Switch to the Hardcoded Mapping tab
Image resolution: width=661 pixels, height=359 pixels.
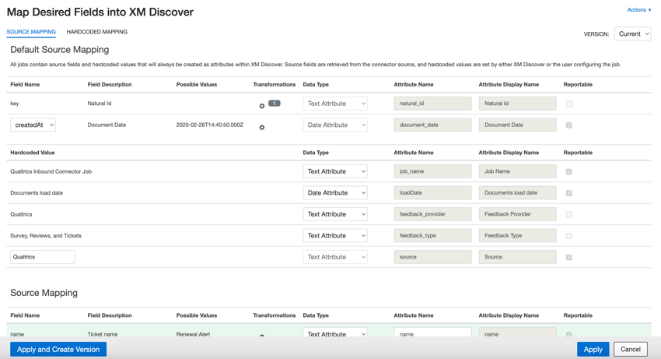(96, 32)
